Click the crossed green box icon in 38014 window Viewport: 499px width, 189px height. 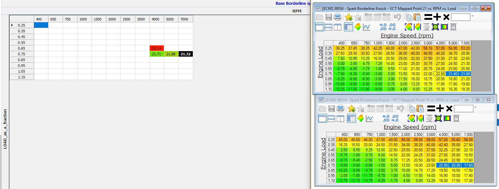tap(438, 118)
